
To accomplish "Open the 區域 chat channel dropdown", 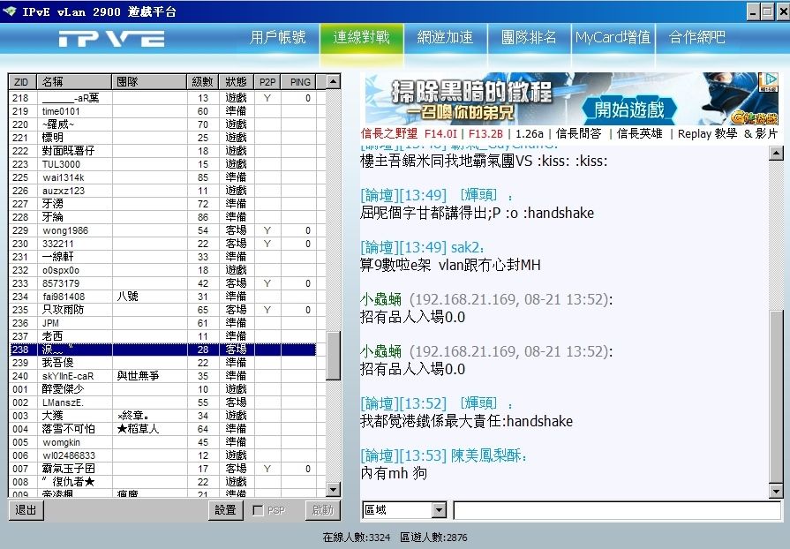I will (x=439, y=510).
